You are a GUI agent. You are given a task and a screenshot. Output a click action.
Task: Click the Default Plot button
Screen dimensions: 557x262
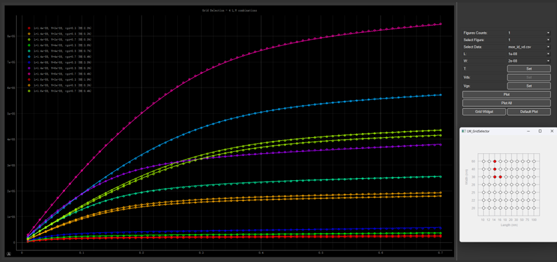tap(529, 111)
